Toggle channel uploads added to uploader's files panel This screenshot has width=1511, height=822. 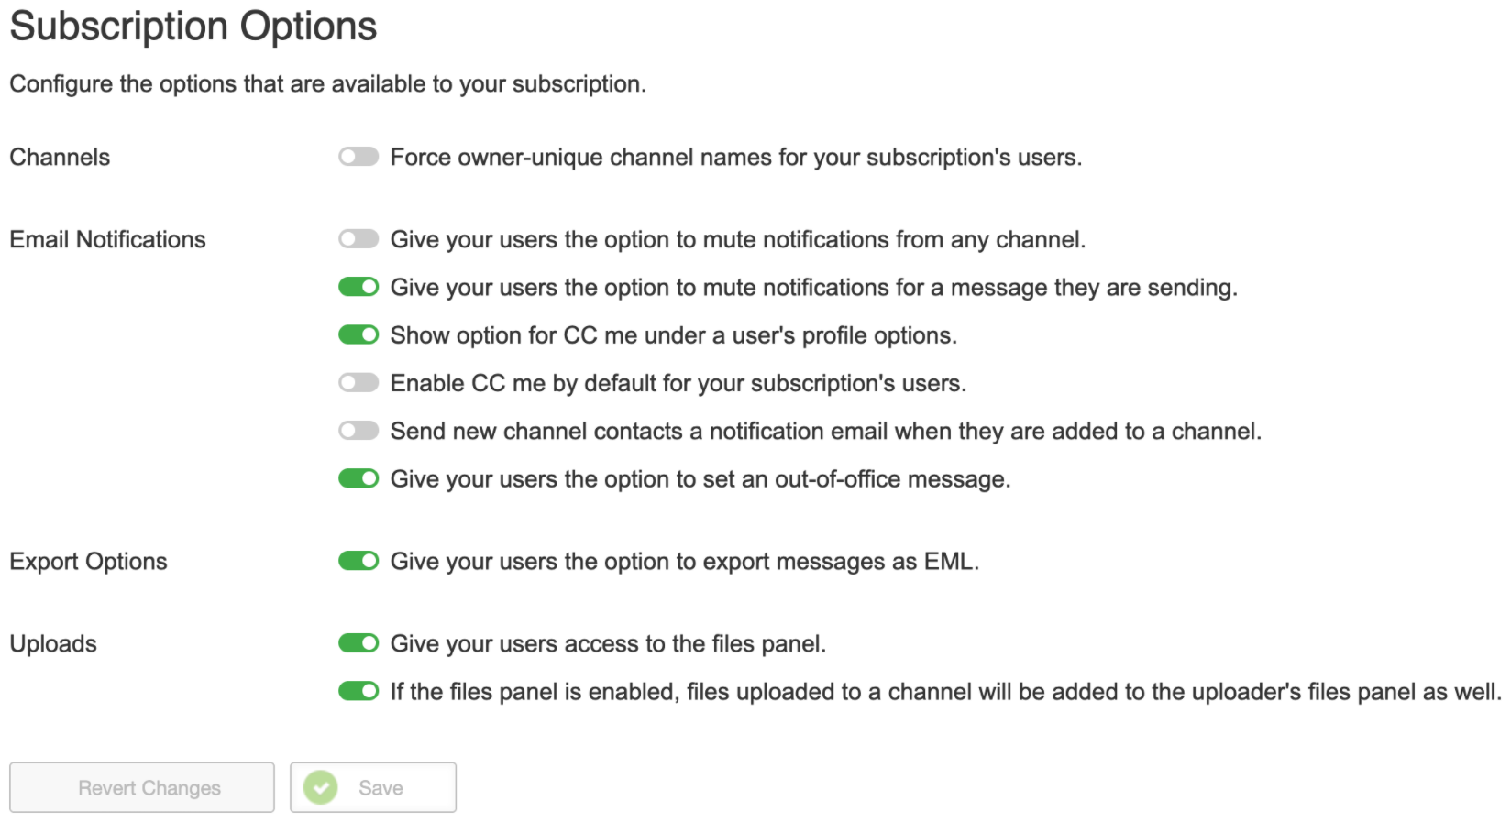pos(358,691)
